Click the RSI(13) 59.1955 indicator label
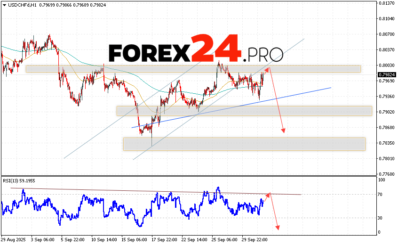The height and width of the screenshot is (245, 398). [x=19, y=180]
